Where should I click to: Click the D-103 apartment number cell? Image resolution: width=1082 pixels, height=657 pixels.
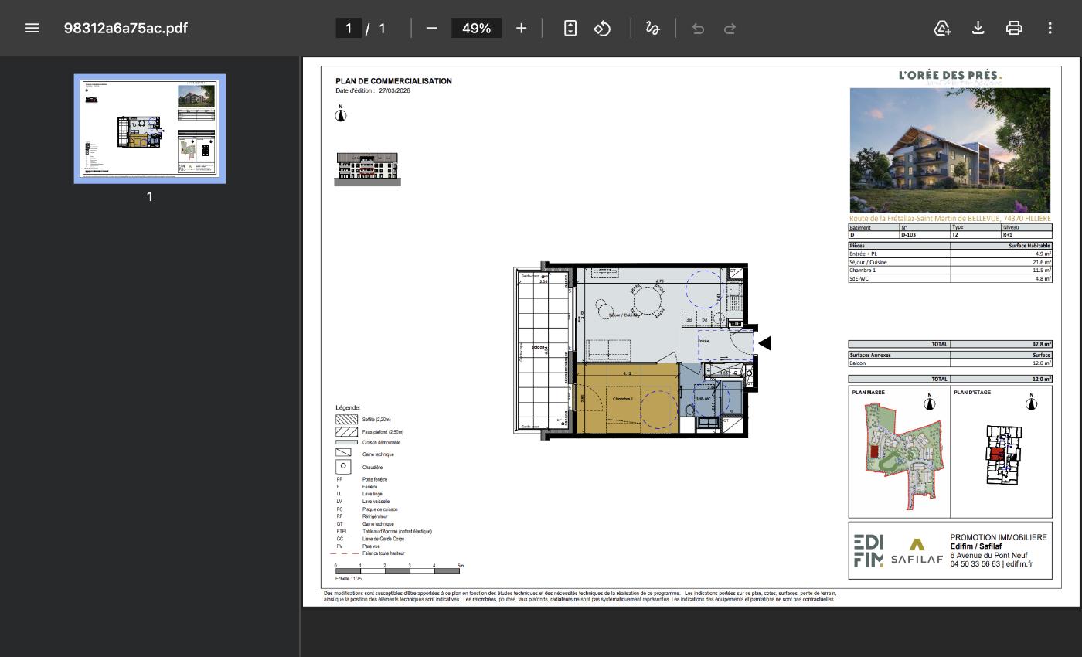tap(924, 234)
